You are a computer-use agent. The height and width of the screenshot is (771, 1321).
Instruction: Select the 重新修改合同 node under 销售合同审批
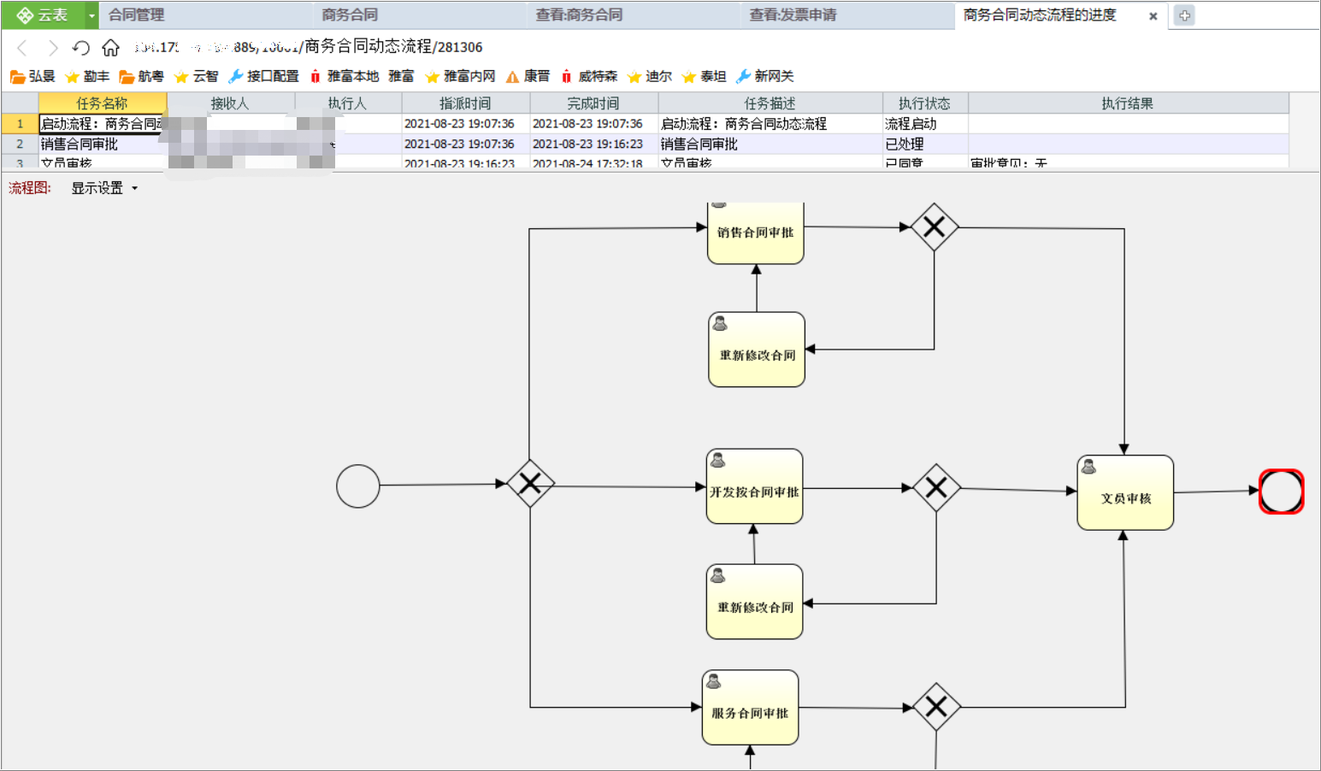(757, 350)
